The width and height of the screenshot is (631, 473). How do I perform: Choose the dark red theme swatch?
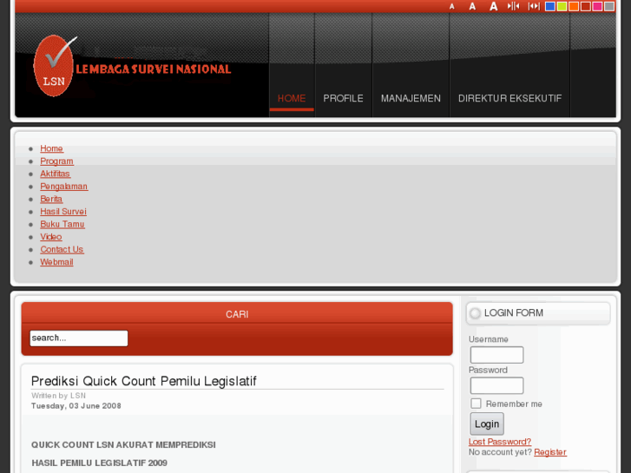tap(586, 6)
